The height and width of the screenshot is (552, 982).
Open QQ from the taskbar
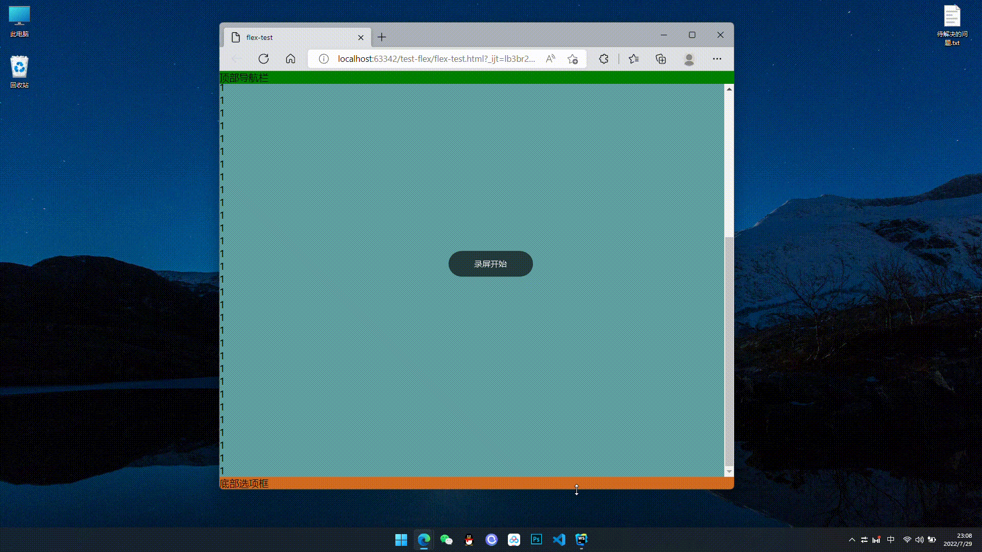pos(468,539)
